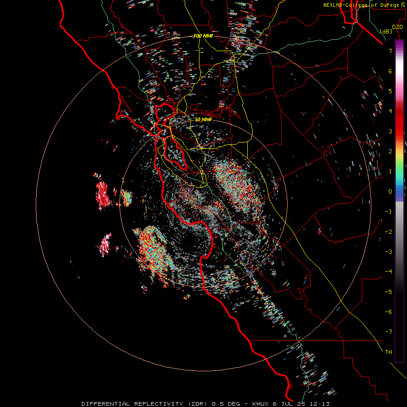The image size is (407, 407).
Task: Click the 0.5 DEG elevation text
Action: (x=227, y=404)
